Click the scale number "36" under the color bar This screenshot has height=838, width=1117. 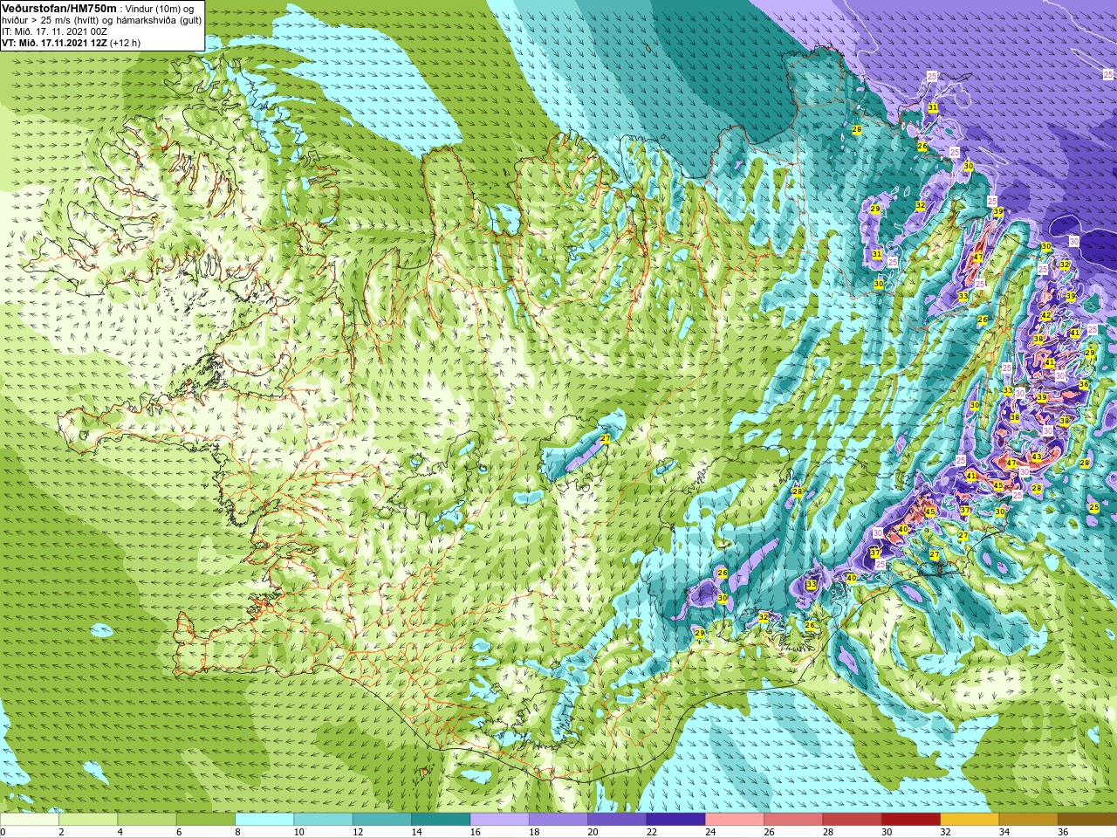(x=1063, y=832)
